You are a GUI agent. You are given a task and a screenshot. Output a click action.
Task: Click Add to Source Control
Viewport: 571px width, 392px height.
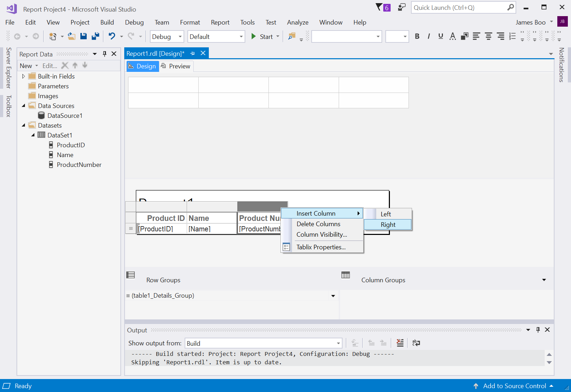click(x=514, y=386)
